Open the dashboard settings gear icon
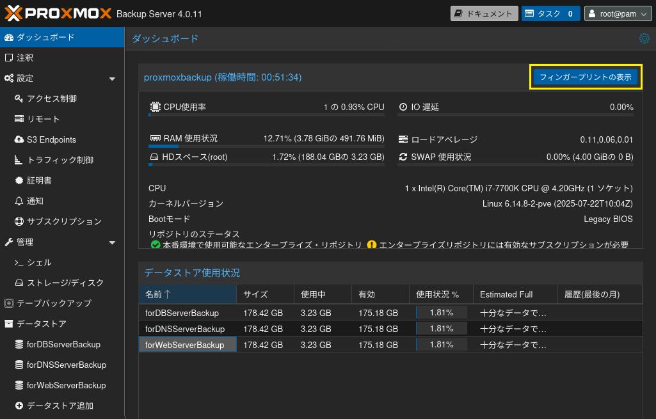 644,38
